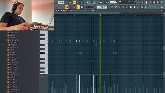
Task: Open the help question mark icon
Action: tap(150, 2)
